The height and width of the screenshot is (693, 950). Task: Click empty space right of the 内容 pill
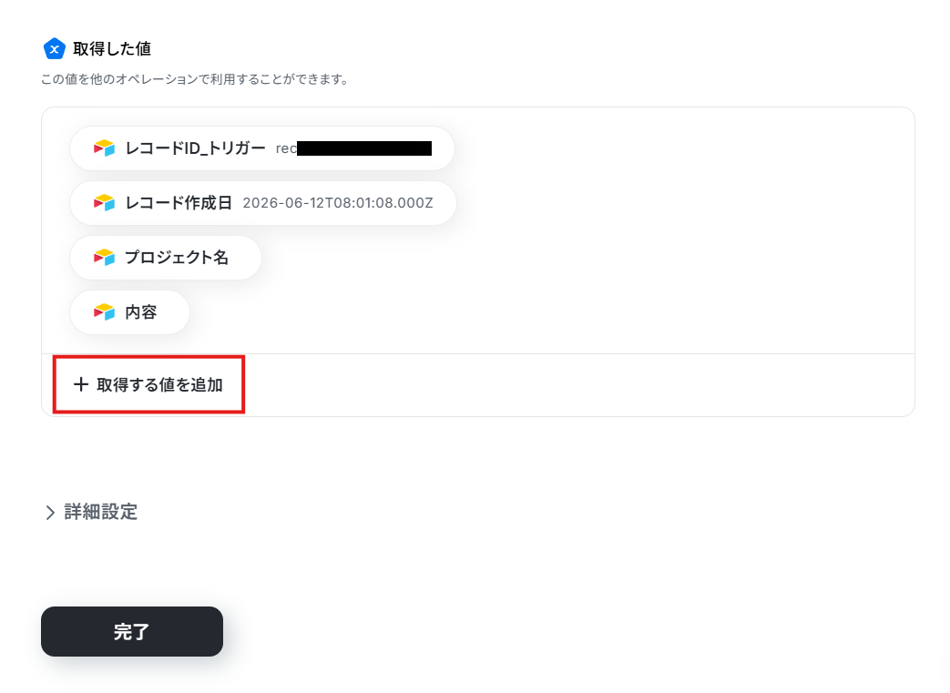pyautogui.click(x=546, y=312)
